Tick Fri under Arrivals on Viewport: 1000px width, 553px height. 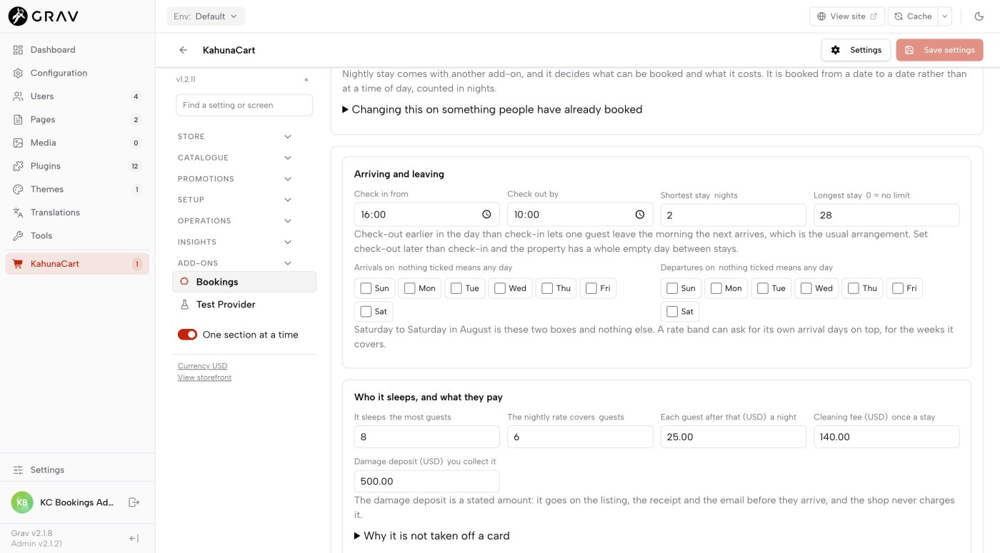[591, 288]
